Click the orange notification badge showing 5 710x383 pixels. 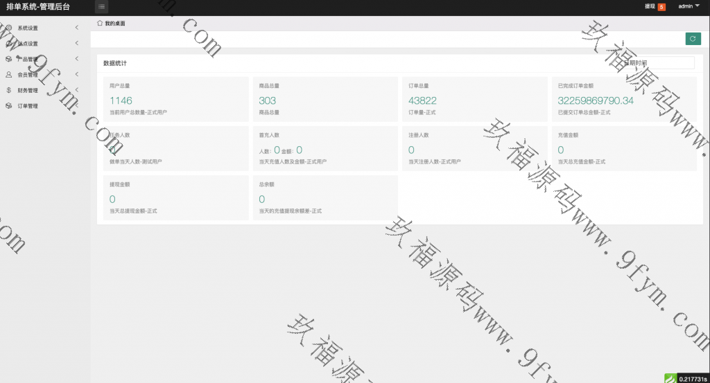click(661, 7)
